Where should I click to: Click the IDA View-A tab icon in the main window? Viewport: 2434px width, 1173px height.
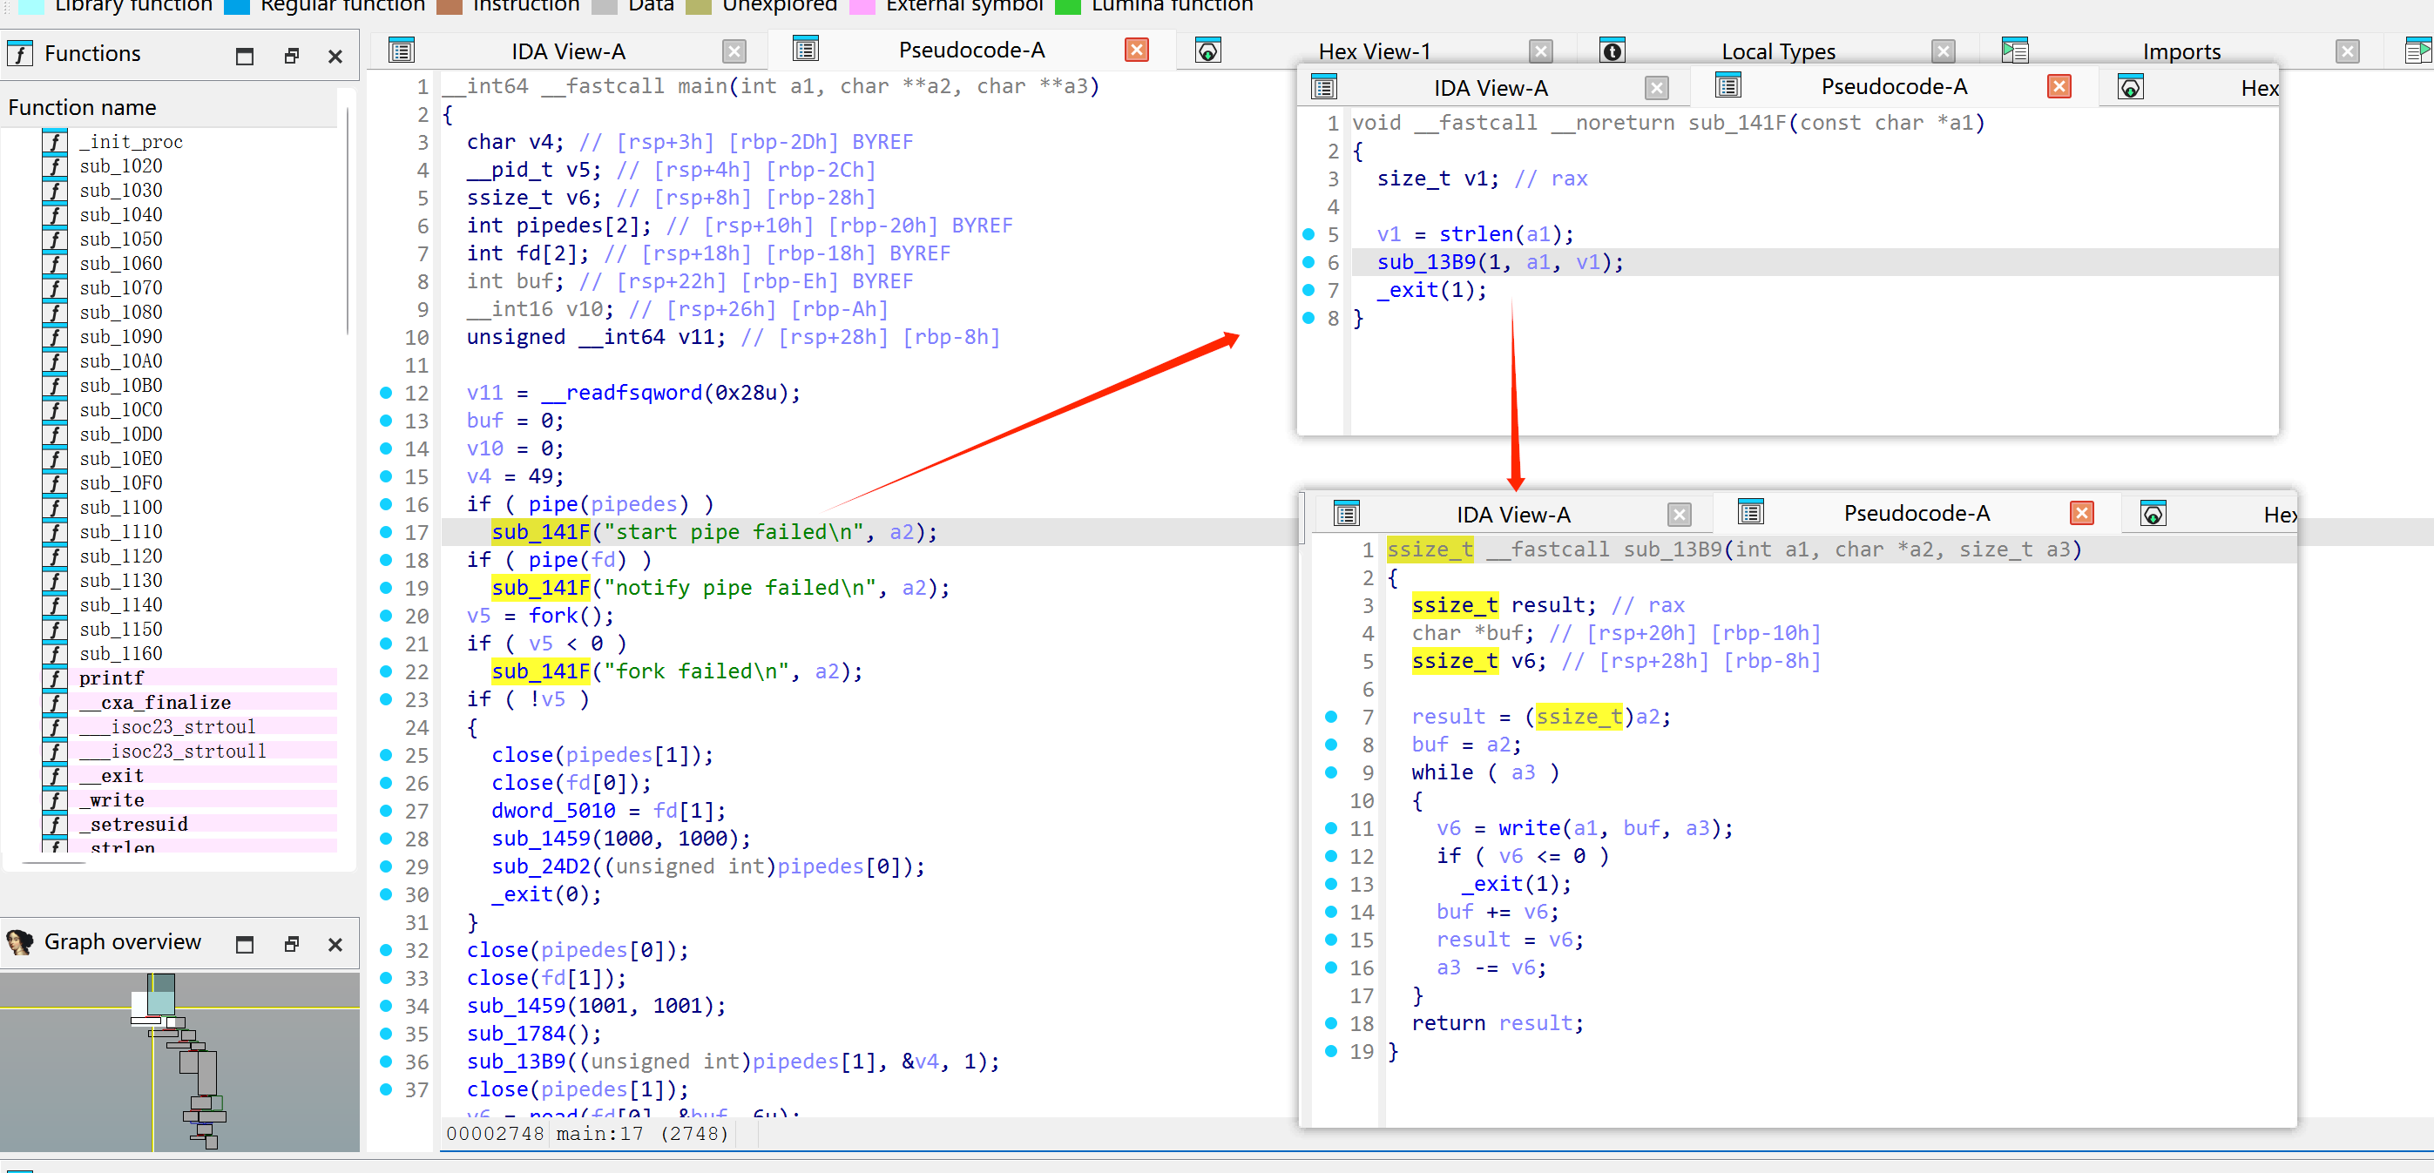click(402, 51)
